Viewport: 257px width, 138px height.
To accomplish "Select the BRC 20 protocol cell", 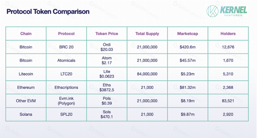I will tap(66, 47).
